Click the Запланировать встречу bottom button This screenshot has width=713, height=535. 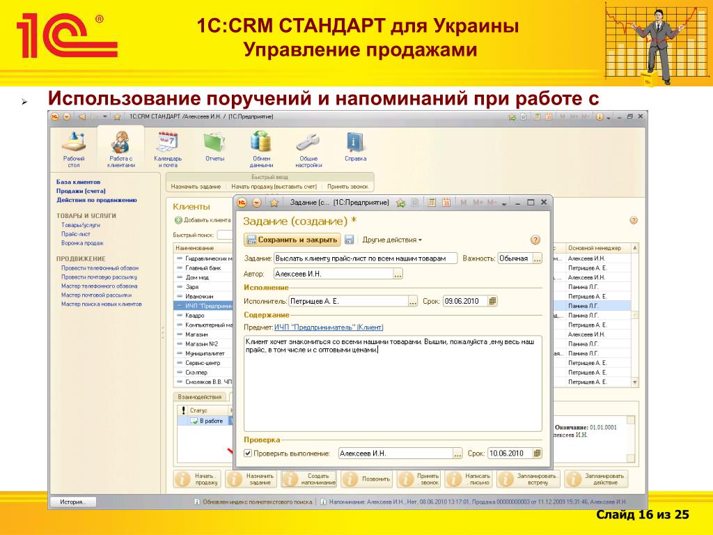pyautogui.click(x=529, y=479)
